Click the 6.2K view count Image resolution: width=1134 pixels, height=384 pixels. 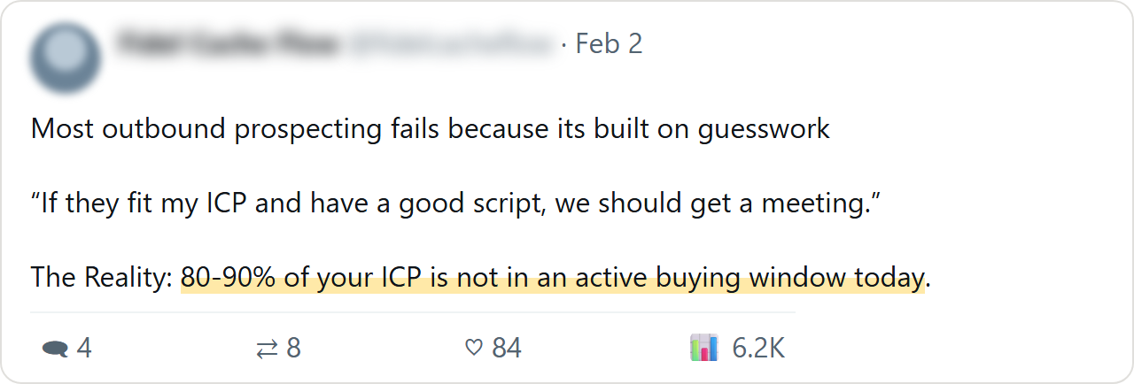pyautogui.click(x=758, y=349)
